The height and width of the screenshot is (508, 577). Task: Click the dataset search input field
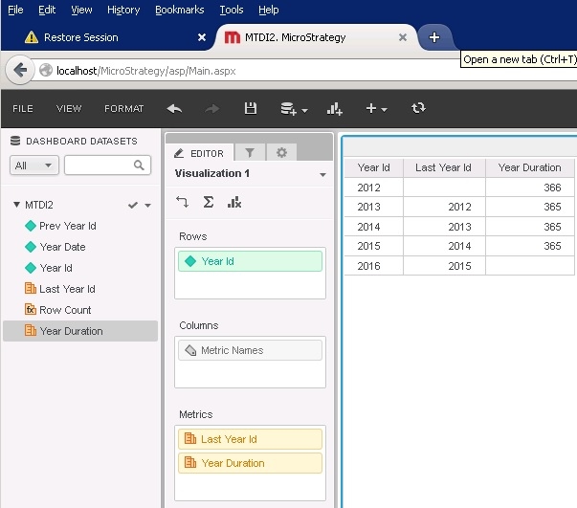click(100, 166)
